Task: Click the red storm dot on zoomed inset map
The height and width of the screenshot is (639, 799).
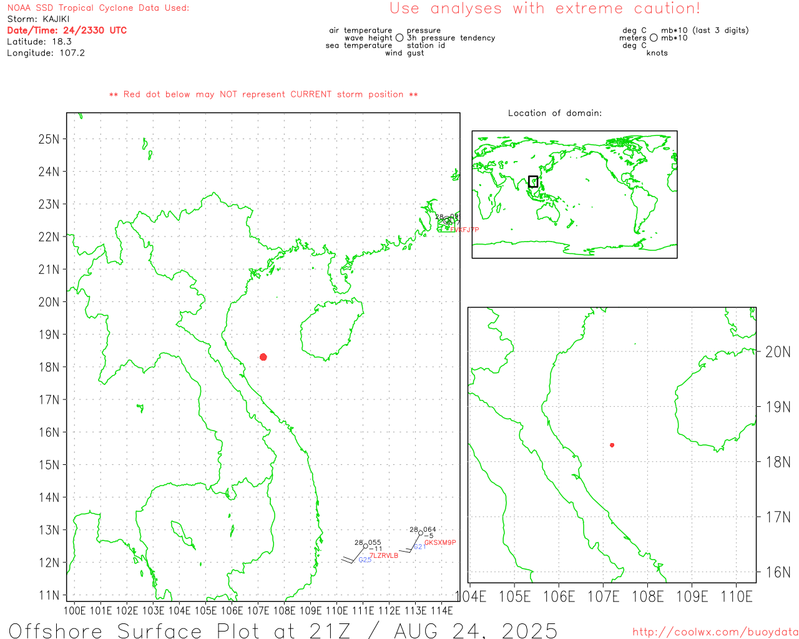Action: pos(612,445)
